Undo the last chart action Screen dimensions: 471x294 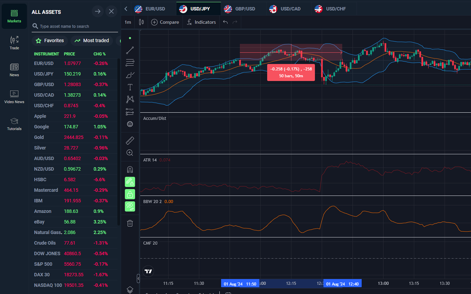click(x=225, y=22)
